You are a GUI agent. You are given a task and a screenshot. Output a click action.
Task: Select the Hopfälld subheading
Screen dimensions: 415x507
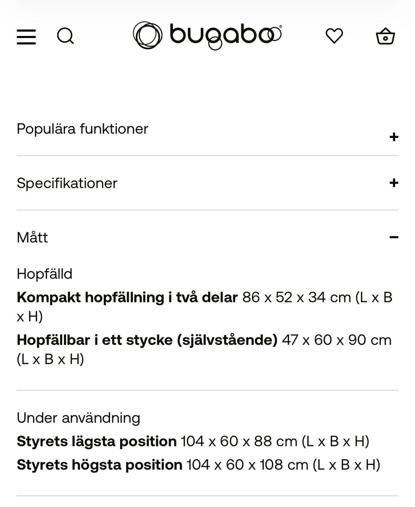pyautogui.click(x=45, y=274)
